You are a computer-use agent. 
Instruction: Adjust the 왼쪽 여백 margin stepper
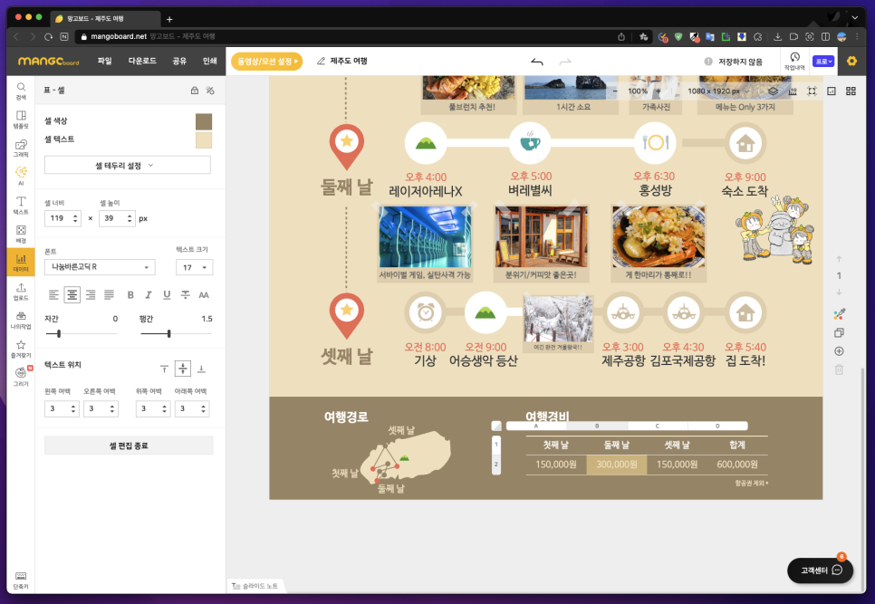pyautogui.click(x=73, y=408)
